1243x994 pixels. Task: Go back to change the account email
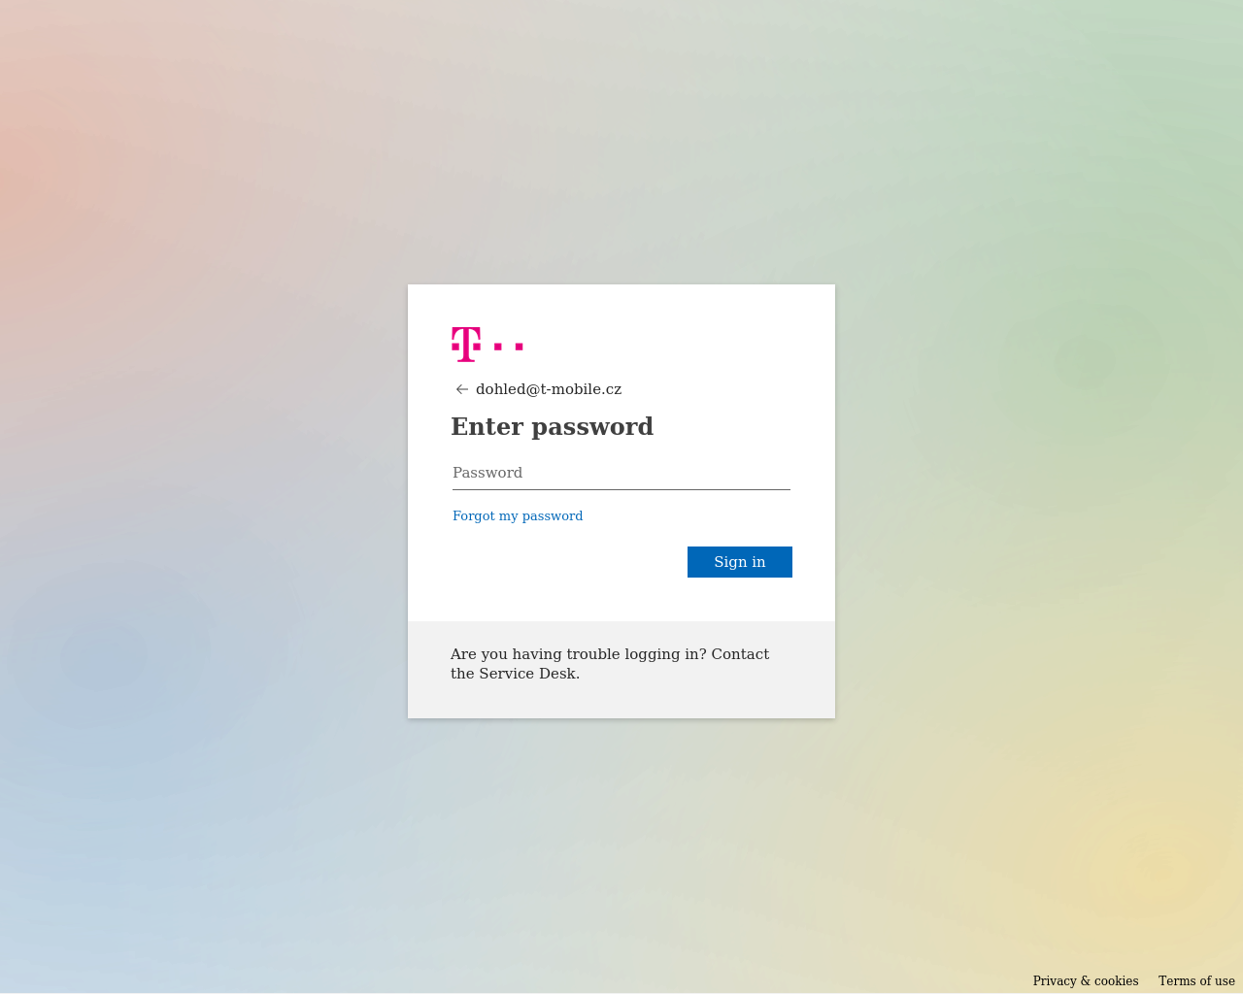(x=462, y=389)
